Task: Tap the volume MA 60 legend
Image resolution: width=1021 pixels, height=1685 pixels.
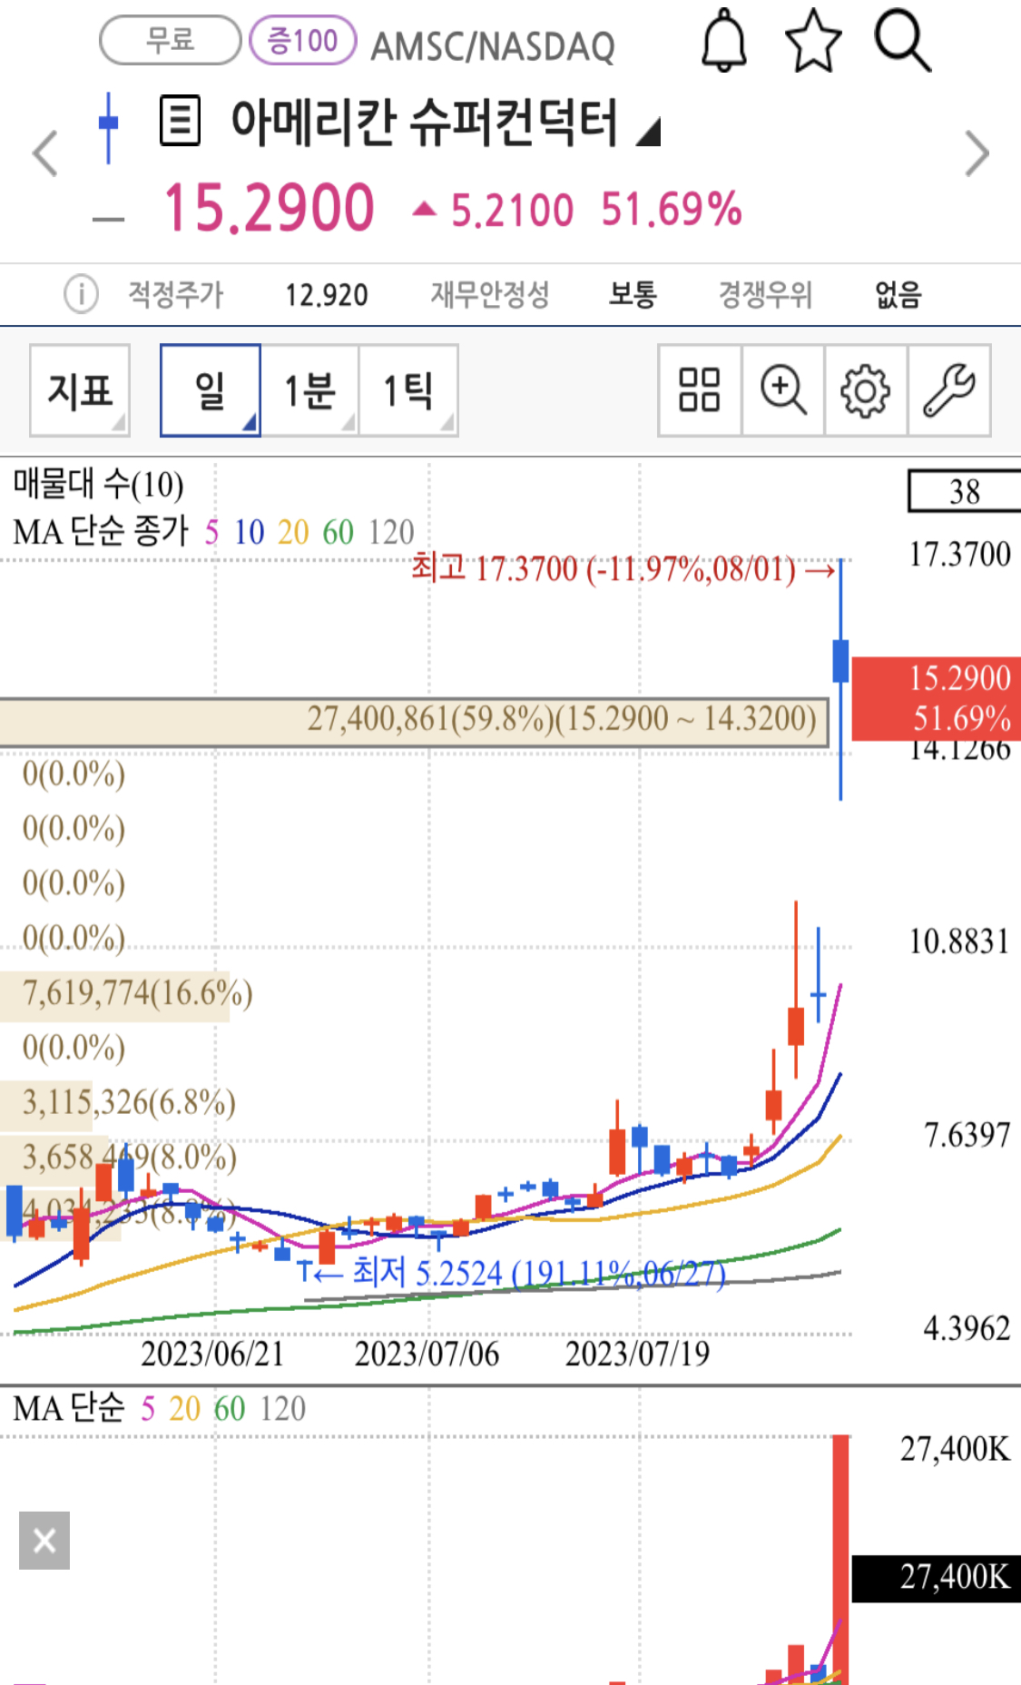Action: tap(230, 1409)
